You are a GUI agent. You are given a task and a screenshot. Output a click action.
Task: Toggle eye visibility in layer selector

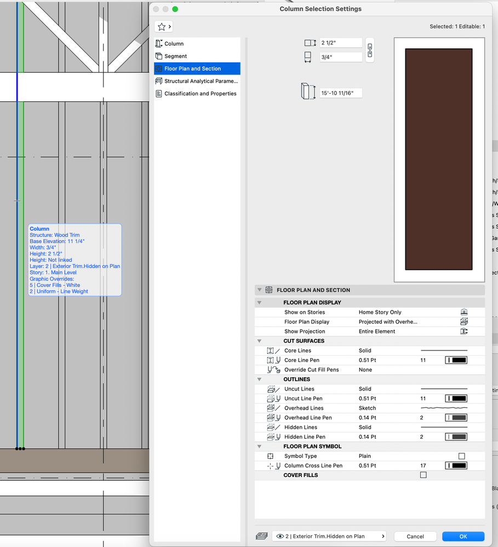pyautogui.click(x=280, y=537)
